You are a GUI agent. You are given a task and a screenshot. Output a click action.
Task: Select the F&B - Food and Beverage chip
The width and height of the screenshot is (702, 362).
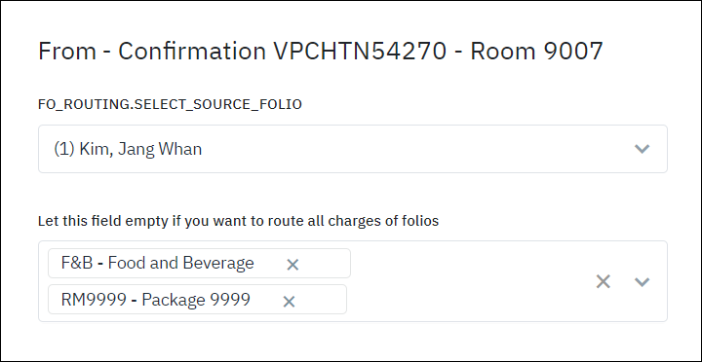click(x=199, y=264)
